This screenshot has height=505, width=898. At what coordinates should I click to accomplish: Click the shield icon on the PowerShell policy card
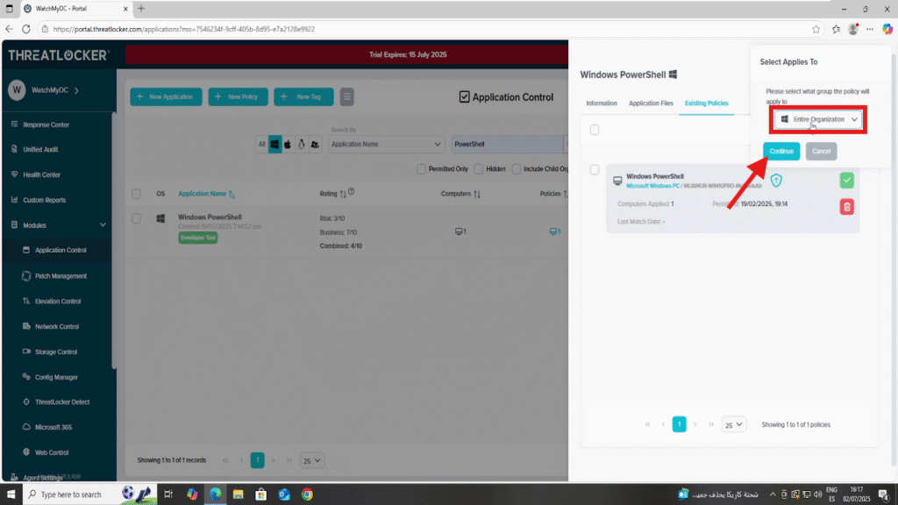776,181
